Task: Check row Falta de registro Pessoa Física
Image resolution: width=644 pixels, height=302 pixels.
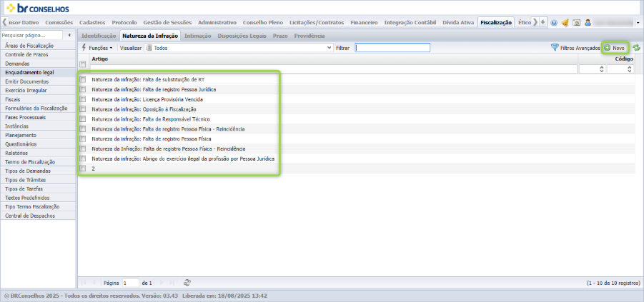Action: pos(82,139)
